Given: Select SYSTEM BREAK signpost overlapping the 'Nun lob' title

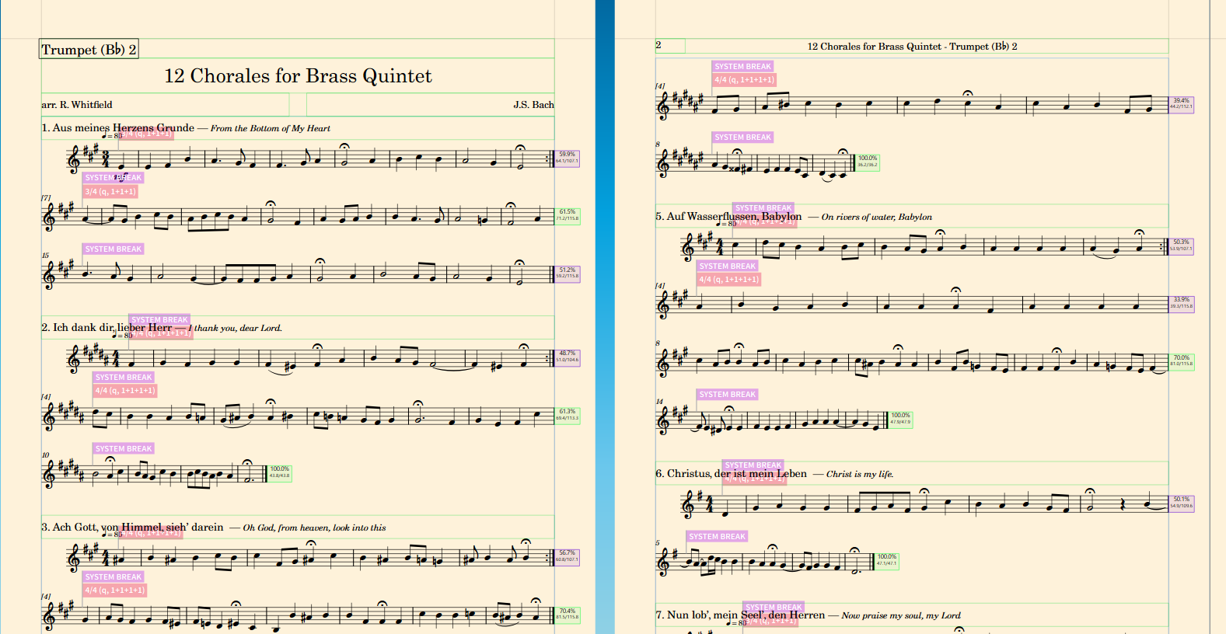Looking at the screenshot, I should click(773, 608).
